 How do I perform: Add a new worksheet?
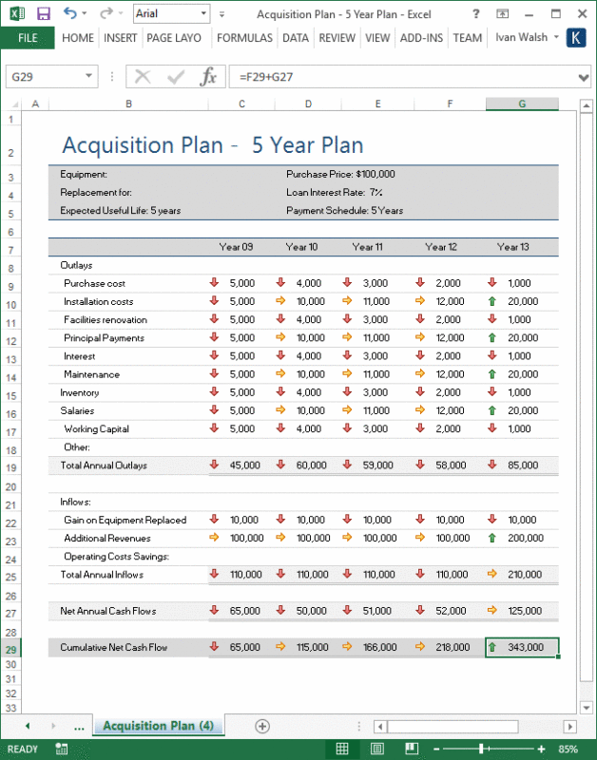pos(260,725)
